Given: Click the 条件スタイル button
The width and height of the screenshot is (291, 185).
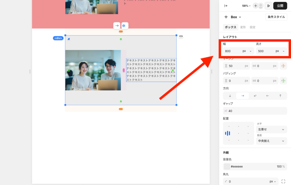Looking at the screenshot, I should tap(276, 17).
